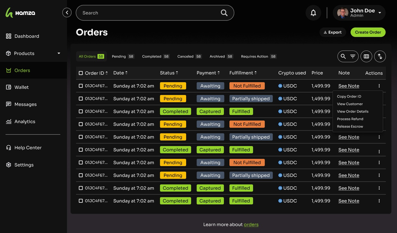Open the three-dot menu of the eighth order row
Image resolution: width=397 pixels, height=233 pixels.
[379, 175]
